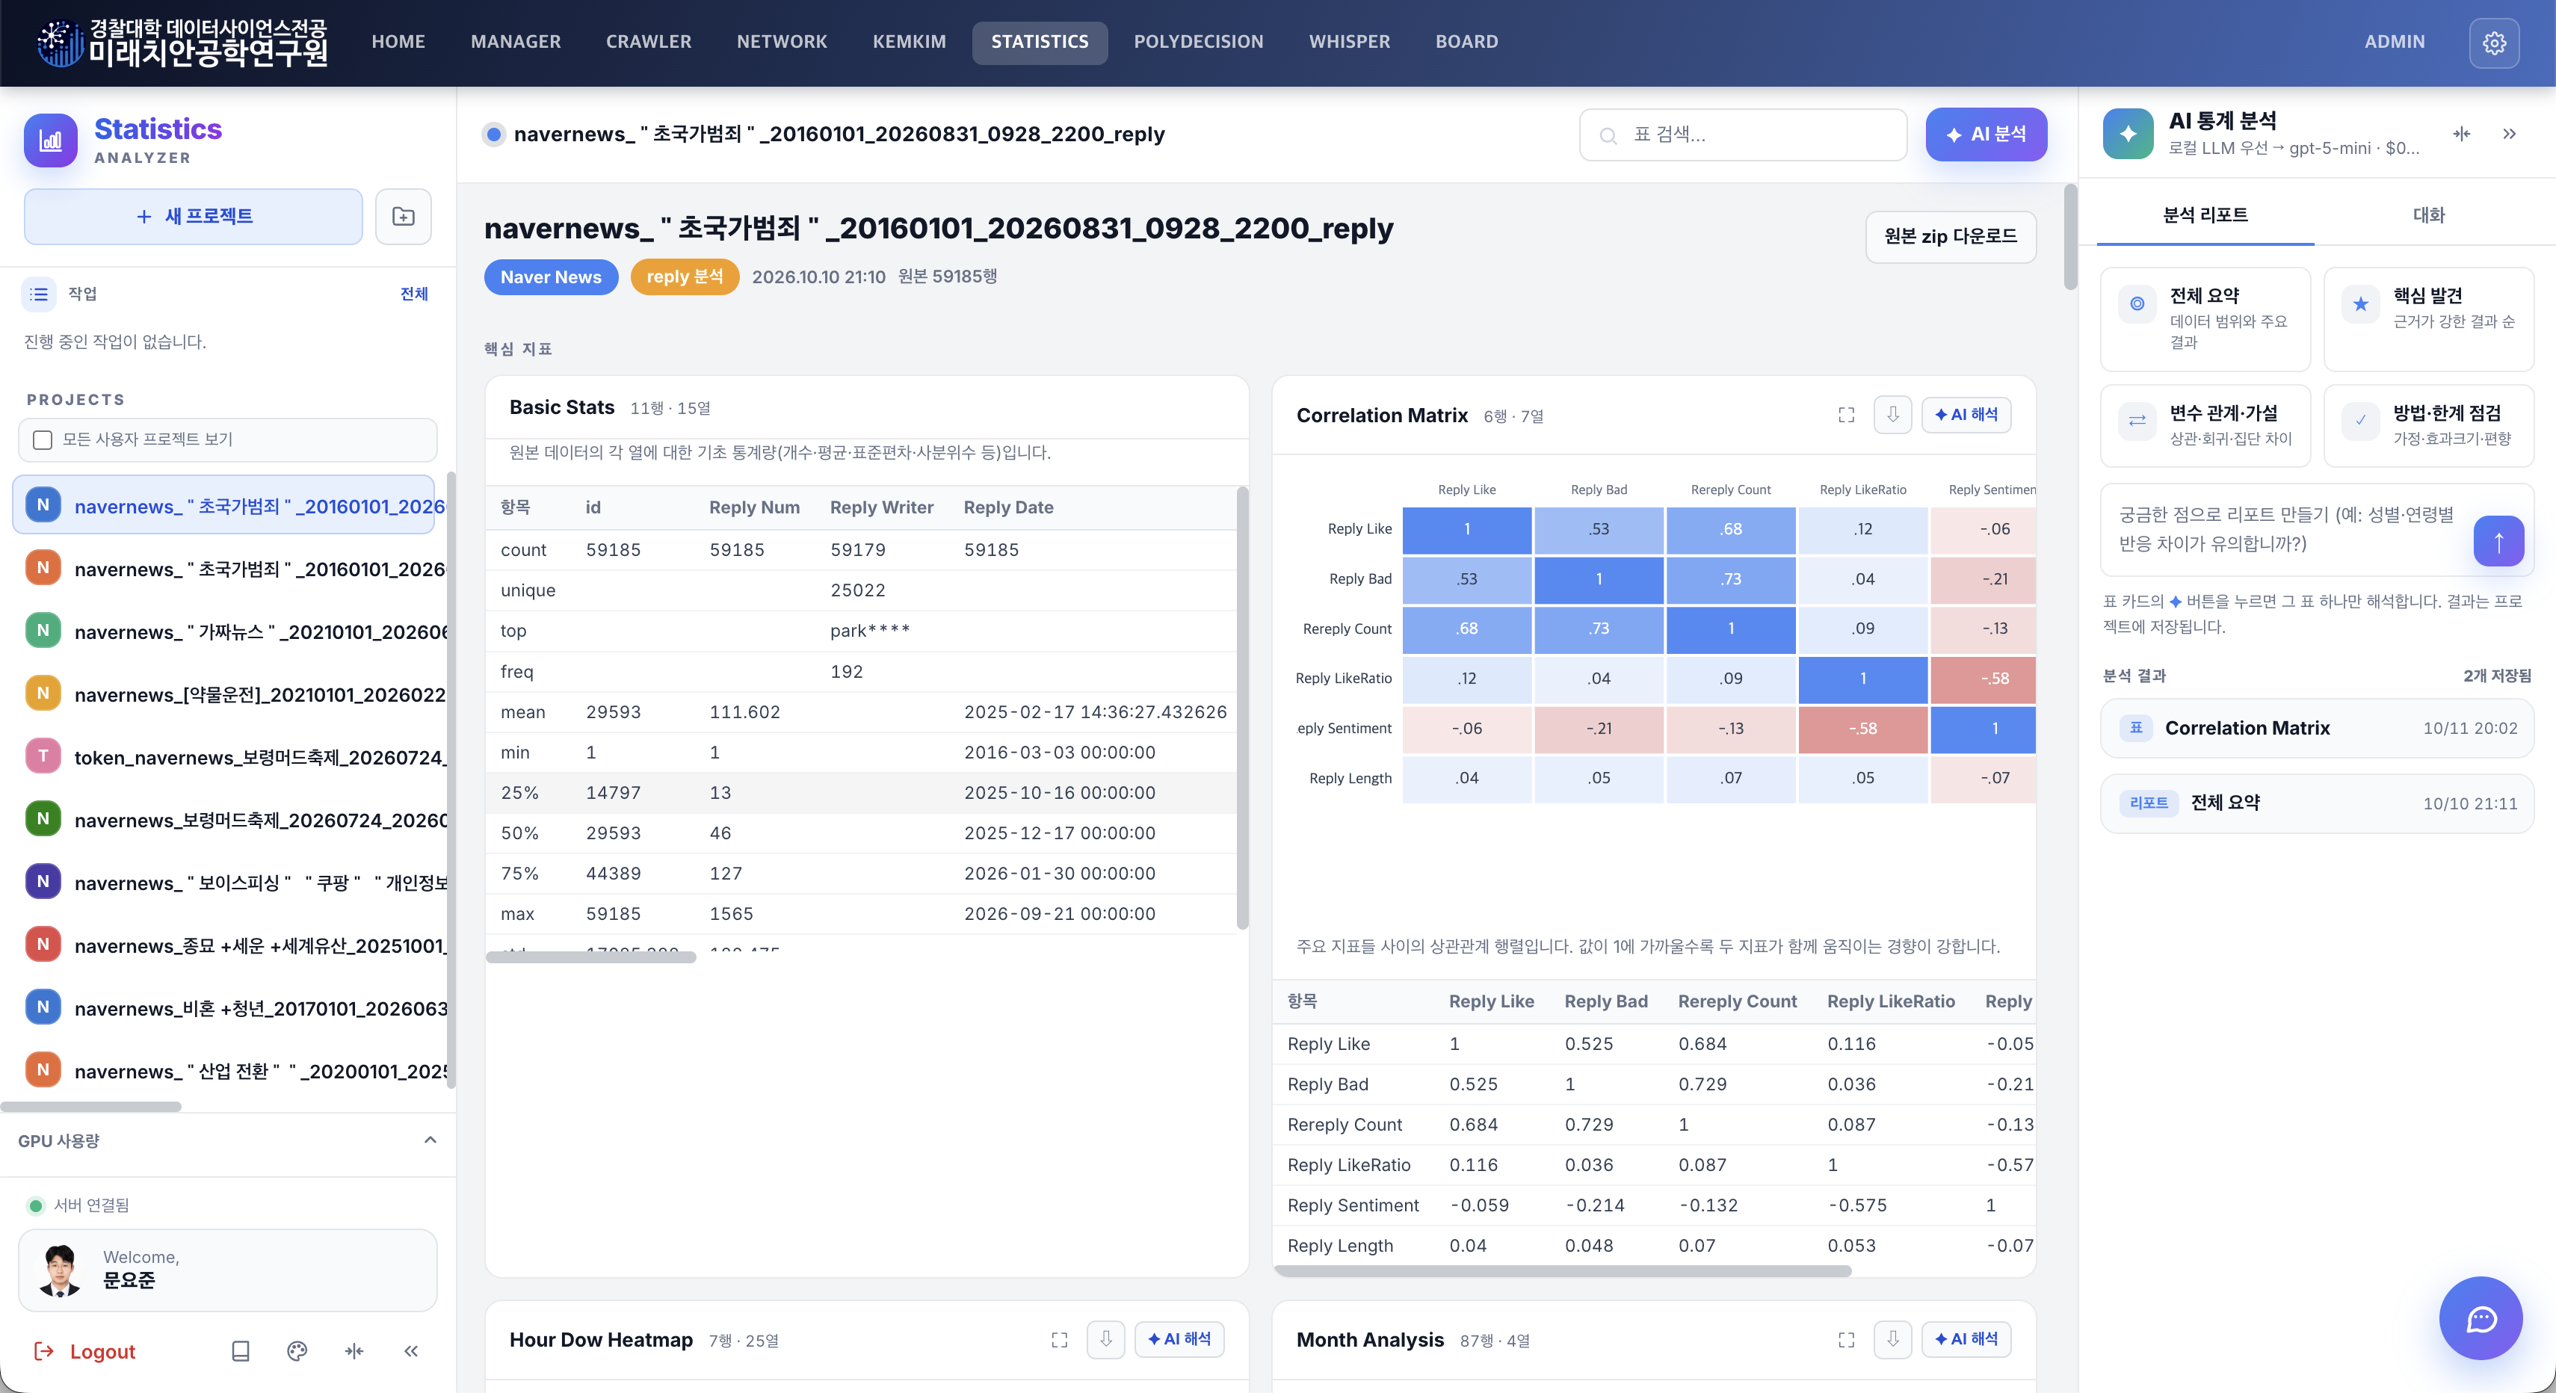Download the Hour Dow Heatmap data
Image resolution: width=2556 pixels, height=1393 pixels.
click(1105, 1339)
